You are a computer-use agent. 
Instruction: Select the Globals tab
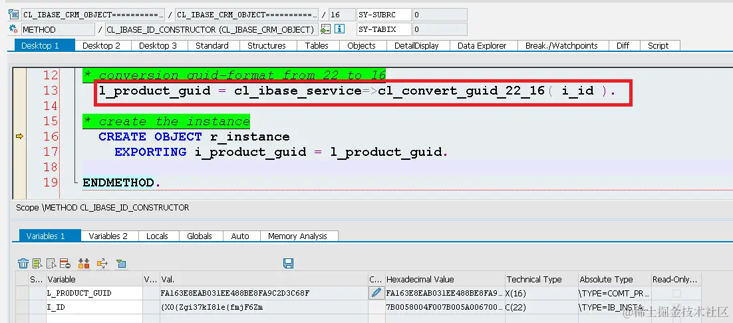(200, 236)
